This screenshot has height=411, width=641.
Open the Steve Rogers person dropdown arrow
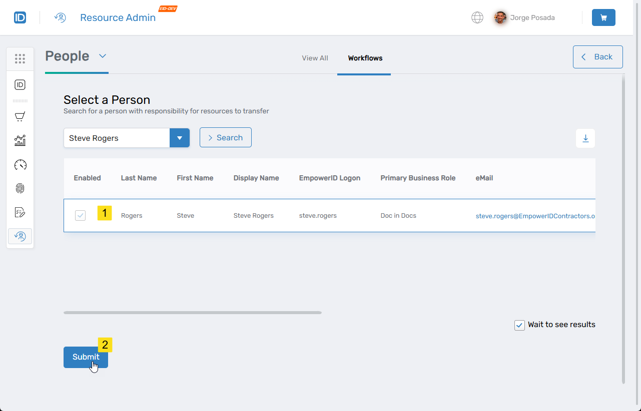point(180,138)
